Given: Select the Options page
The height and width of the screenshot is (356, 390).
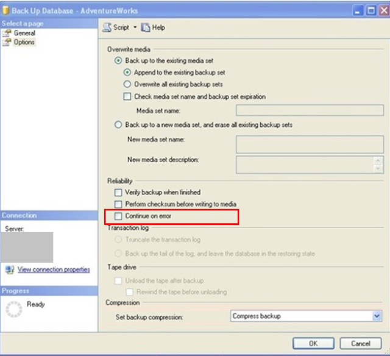Looking at the screenshot, I should click(x=24, y=42).
